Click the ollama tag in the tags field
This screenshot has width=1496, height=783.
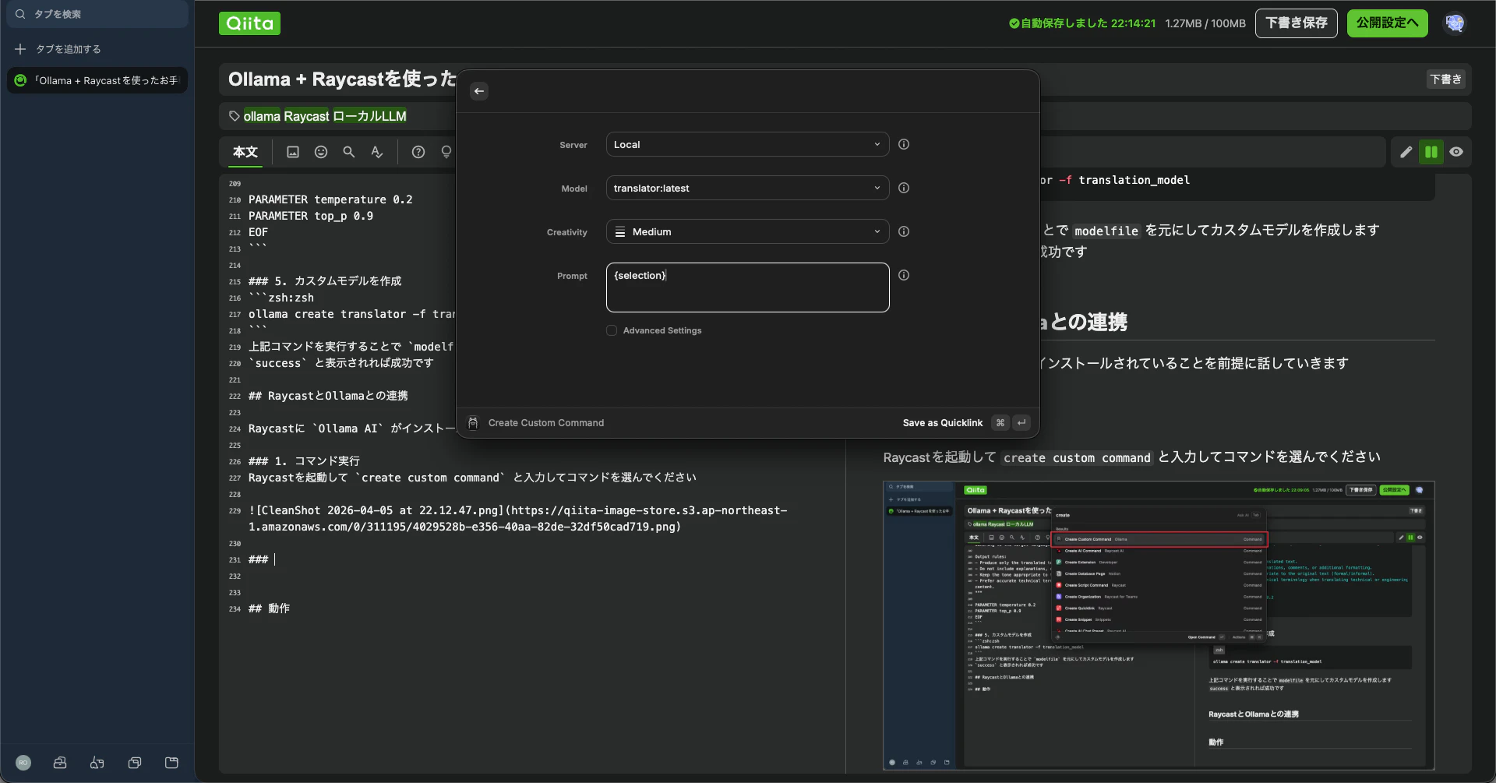(262, 116)
